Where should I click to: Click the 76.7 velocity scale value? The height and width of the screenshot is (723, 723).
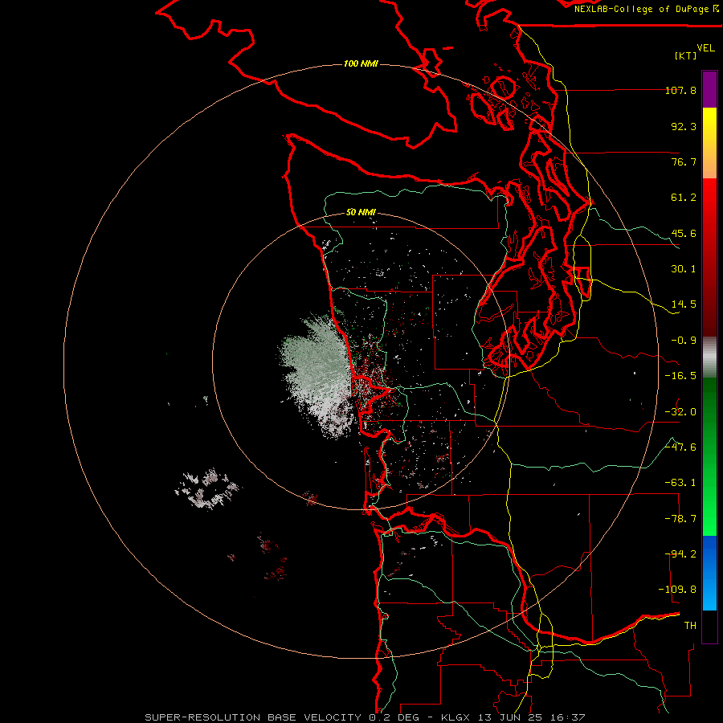point(684,161)
